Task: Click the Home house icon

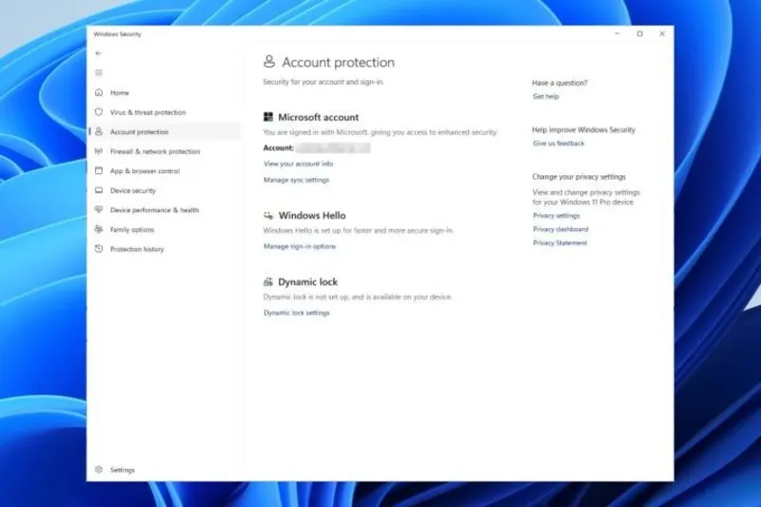Action: [99, 92]
